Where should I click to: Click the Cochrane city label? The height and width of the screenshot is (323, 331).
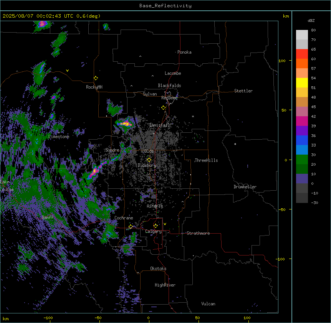coord(124,218)
